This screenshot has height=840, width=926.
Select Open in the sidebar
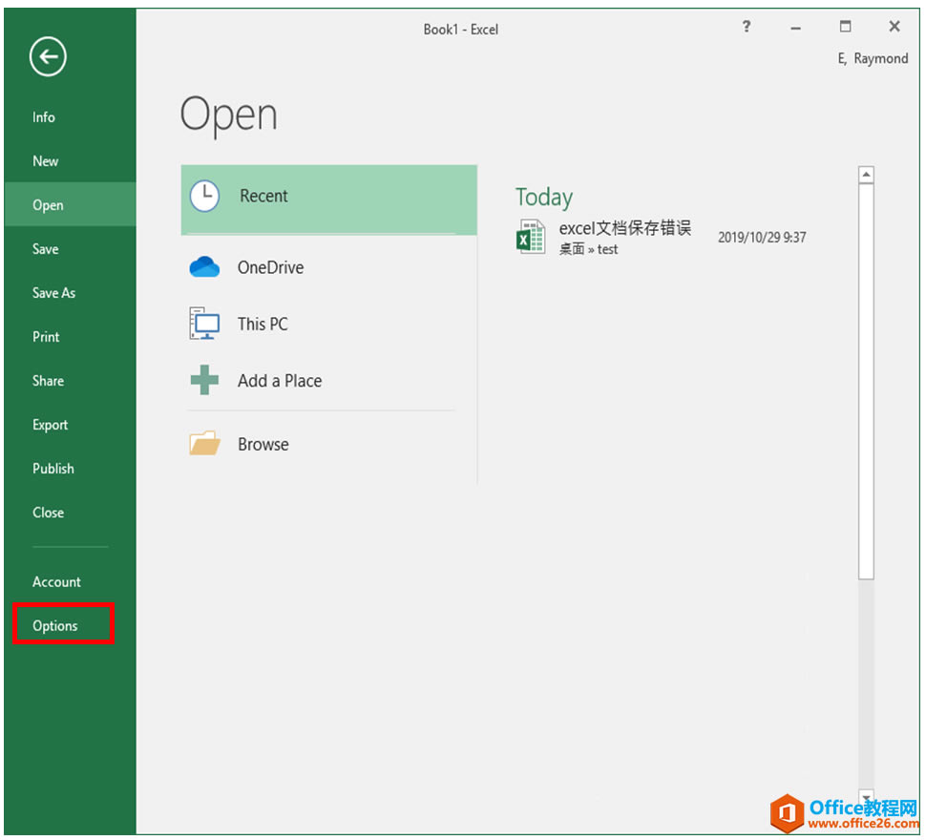click(71, 205)
